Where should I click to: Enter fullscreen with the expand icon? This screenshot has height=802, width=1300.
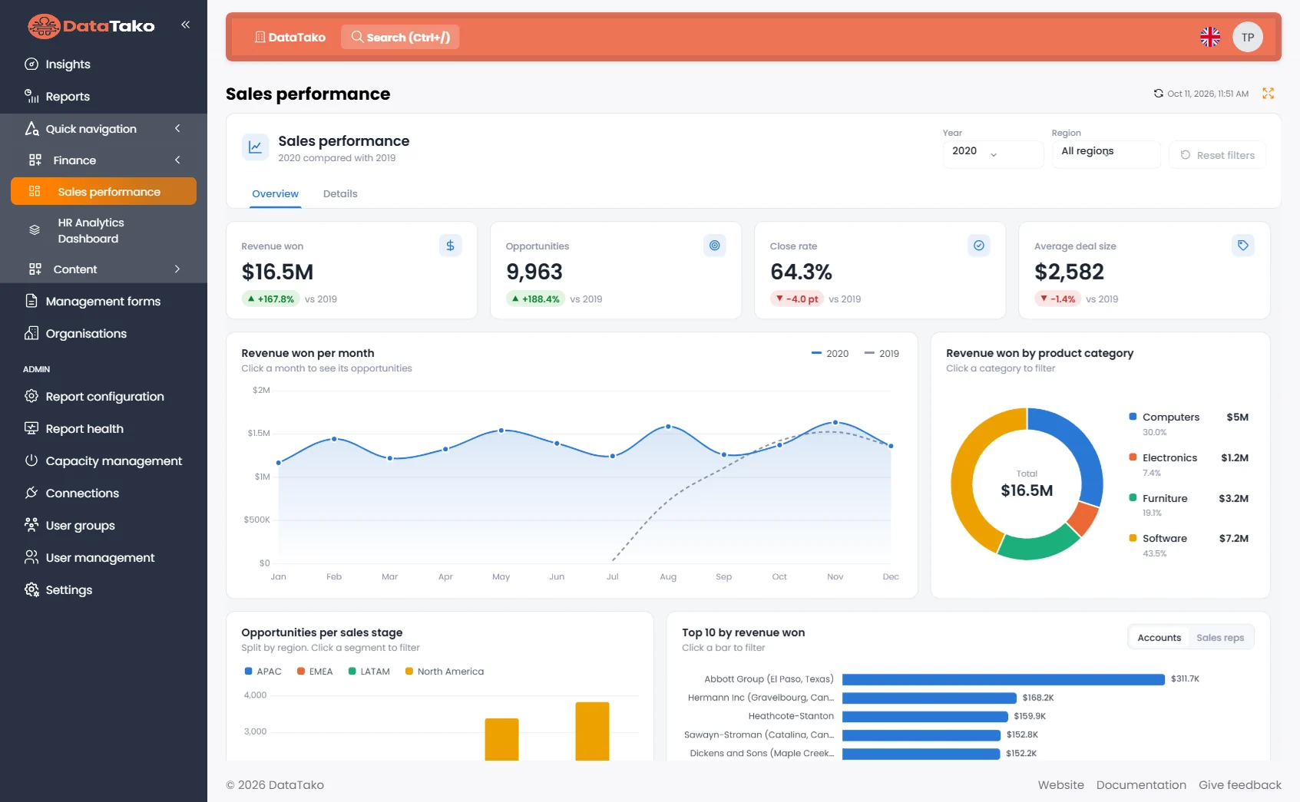click(1268, 94)
